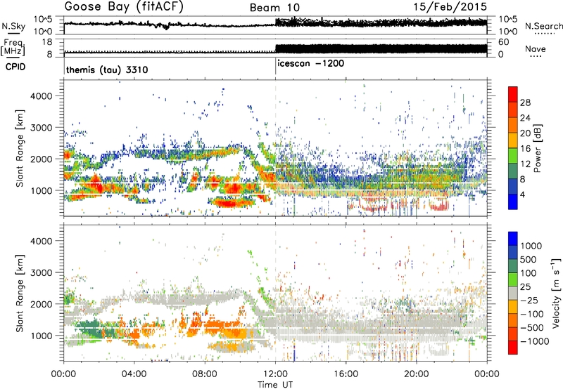
Task: Click the 'N.Search' legend label
Action: (543, 26)
